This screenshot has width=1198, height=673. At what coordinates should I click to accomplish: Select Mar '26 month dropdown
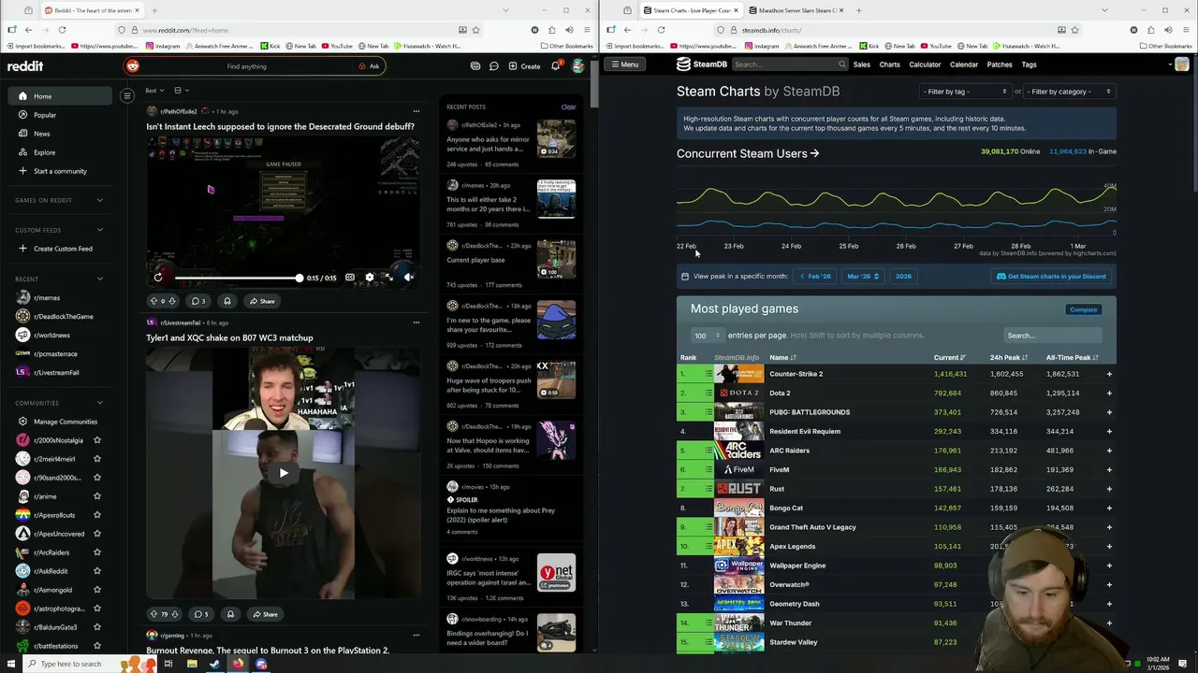click(862, 276)
